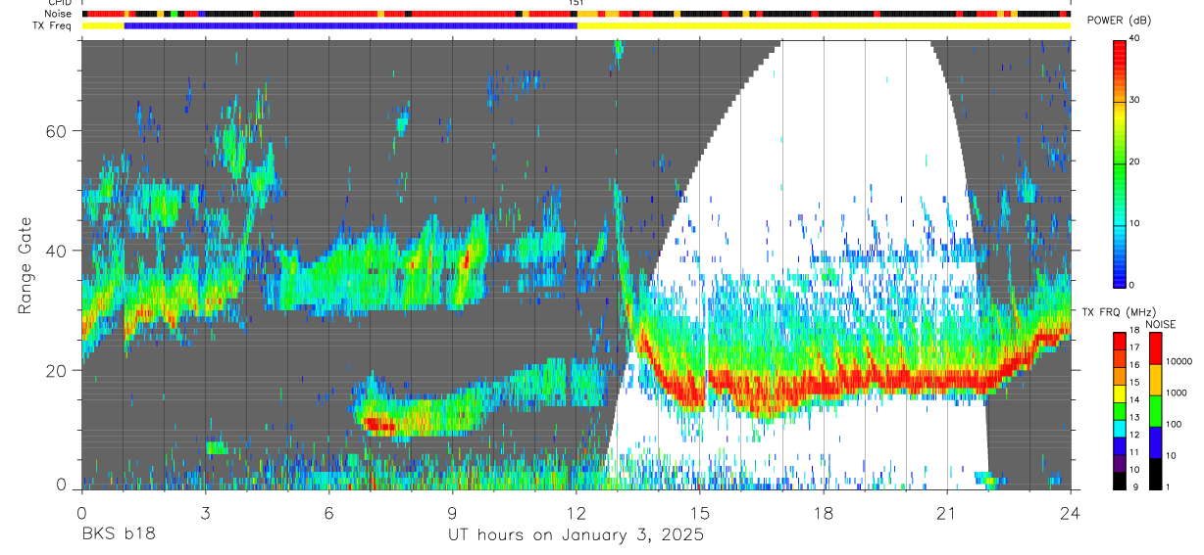Click the 'Noise' row label above the plot

[58, 15]
